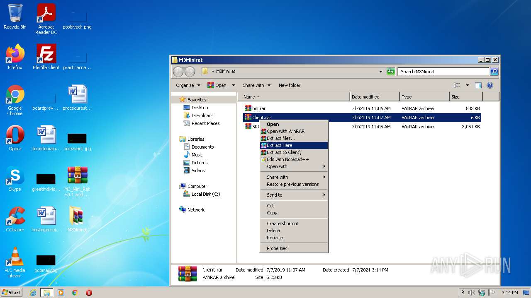
Task: Open the Recycle Bin desktop icon
Action: (15, 17)
